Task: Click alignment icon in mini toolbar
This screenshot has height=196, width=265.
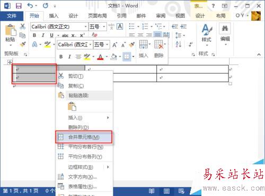Action: click(x=78, y=57)
